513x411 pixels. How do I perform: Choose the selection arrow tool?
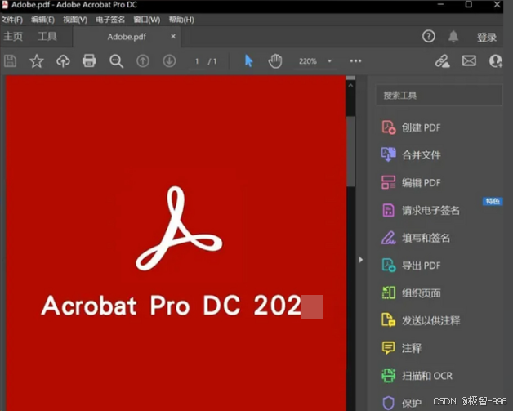pos(248,60)
